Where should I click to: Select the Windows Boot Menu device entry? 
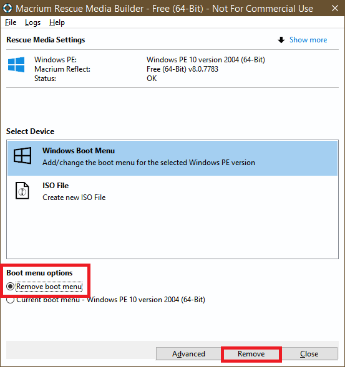click(x=172, y=158)
